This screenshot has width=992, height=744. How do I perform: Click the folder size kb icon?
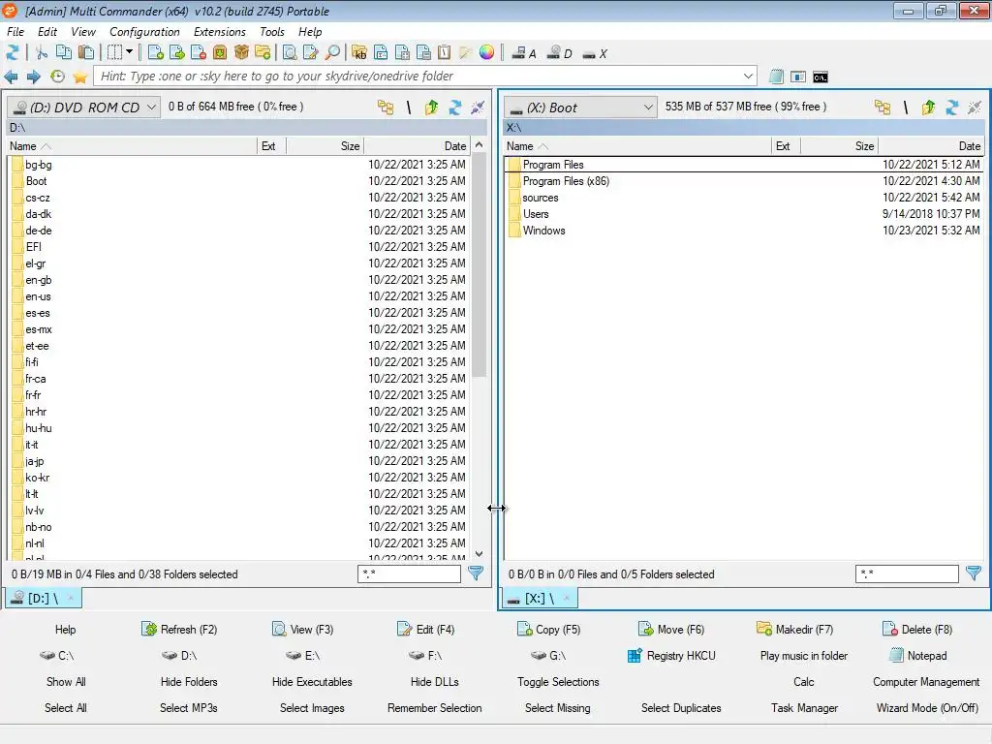pos(359,52)
